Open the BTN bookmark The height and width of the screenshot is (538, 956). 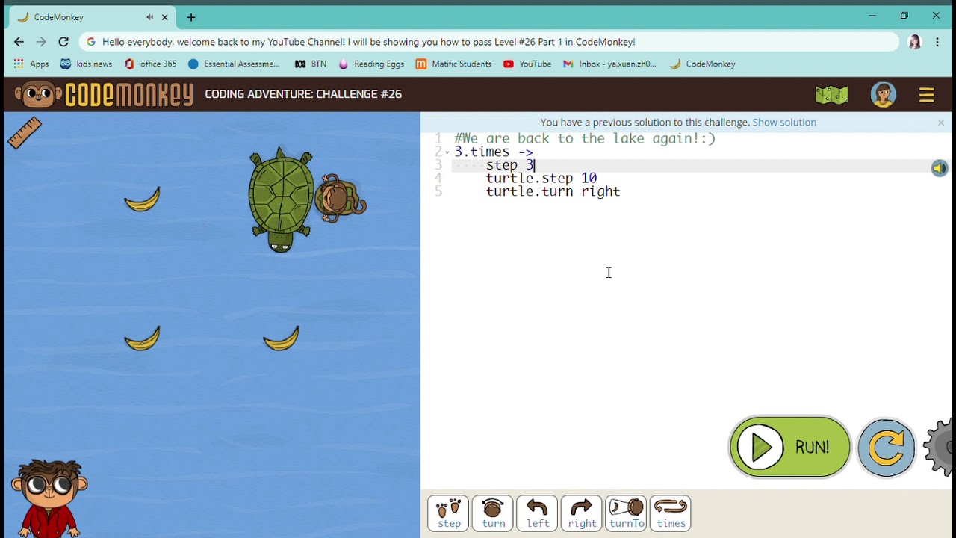pyautogui.click(x=310, y=64)
